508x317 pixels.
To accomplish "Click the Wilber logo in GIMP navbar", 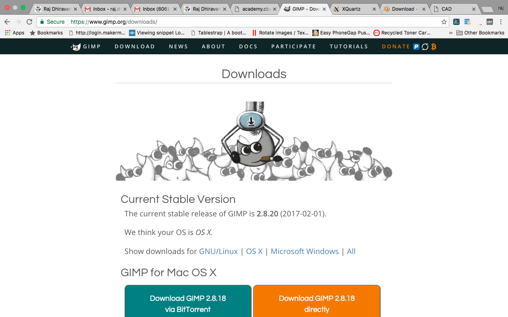I will point(75,47).
